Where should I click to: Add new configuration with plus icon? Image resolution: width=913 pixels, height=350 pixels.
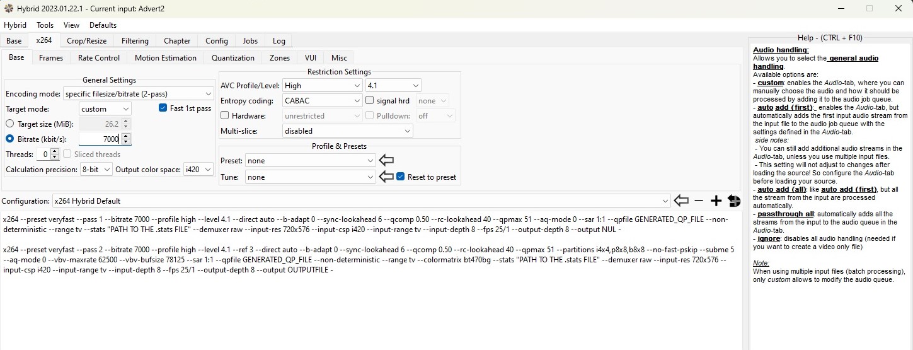[x=716, y=201]
